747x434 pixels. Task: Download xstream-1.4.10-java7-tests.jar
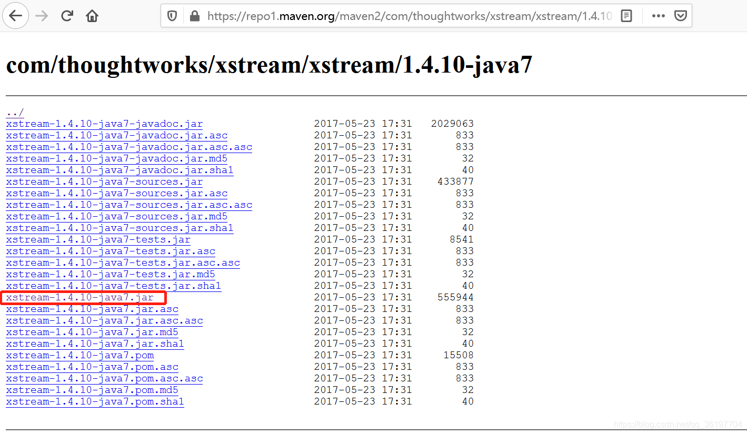click(x=98, y=239)
